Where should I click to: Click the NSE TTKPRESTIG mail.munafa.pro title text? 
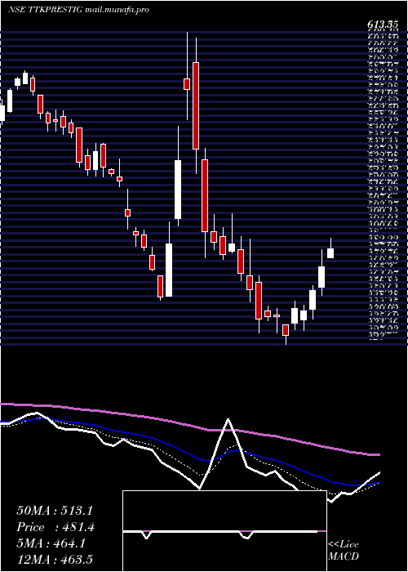78,10
